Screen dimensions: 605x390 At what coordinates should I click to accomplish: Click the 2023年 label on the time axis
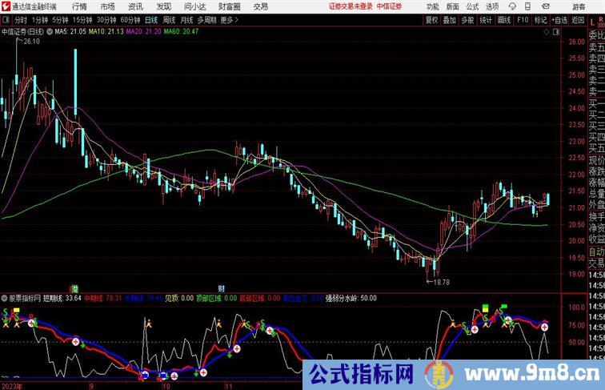point(13,384)
